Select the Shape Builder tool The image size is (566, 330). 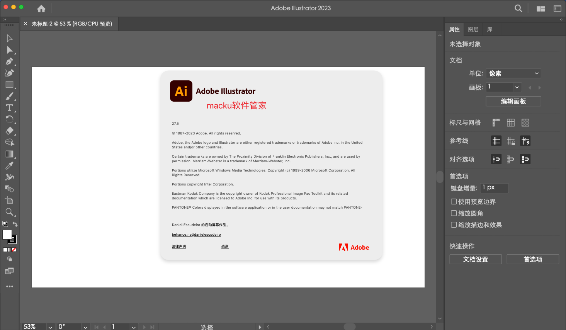coord(10,142)
